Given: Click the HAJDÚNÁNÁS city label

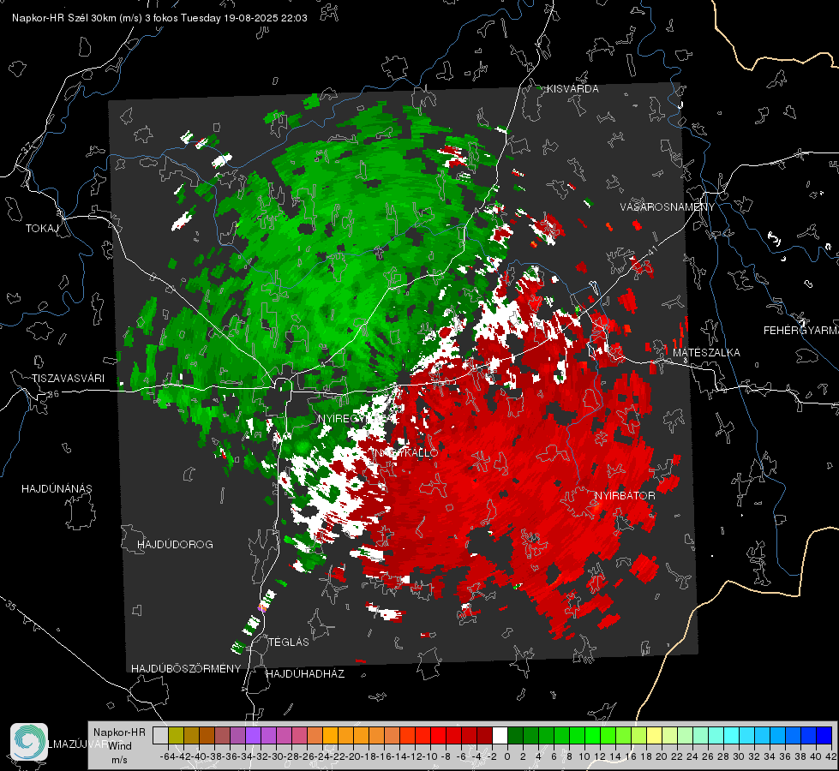Looking at the screenshot, I should coord(57,488).
